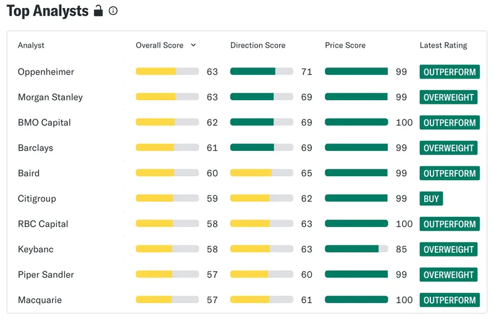494x319 pixels.
Task: Click BMO Capital's overall score bar
Action: pyautogui.click(x=167, y=122)
